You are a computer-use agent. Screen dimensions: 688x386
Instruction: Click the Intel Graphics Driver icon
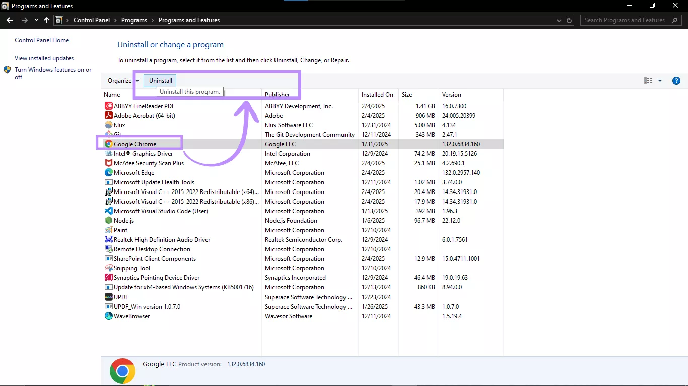108,154
